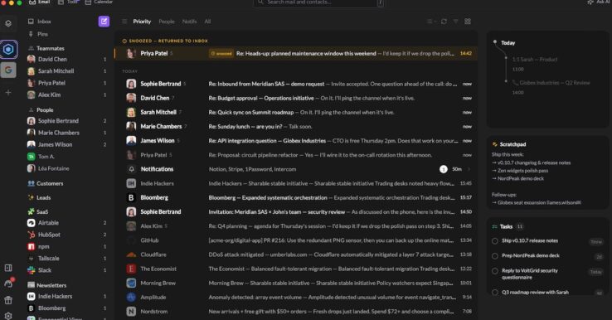Click the refresh mail icon in toolbar
This screenshot has width=612, height=320.
pyautogui.click(x=444, y=22)
